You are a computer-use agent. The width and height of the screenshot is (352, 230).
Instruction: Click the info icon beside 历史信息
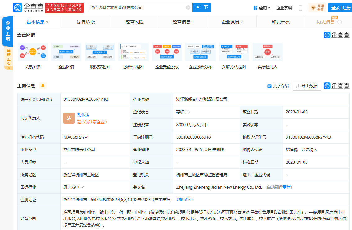(340, 22)
